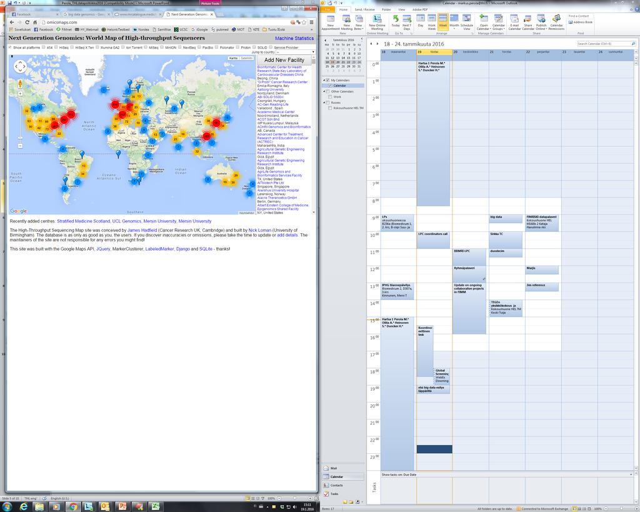Click E-mail Calendar in Share group
This screenshot has width=640, height=512.
click(x=514, y=23)
